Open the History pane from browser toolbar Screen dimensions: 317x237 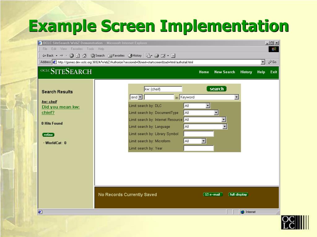point(135,56)
